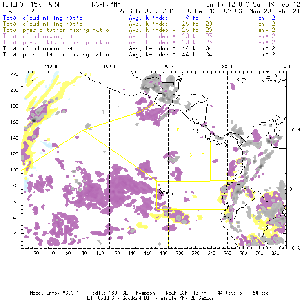
Task: Click the yellow 'C' letter on the map
Action: click(x=191, y=155)
